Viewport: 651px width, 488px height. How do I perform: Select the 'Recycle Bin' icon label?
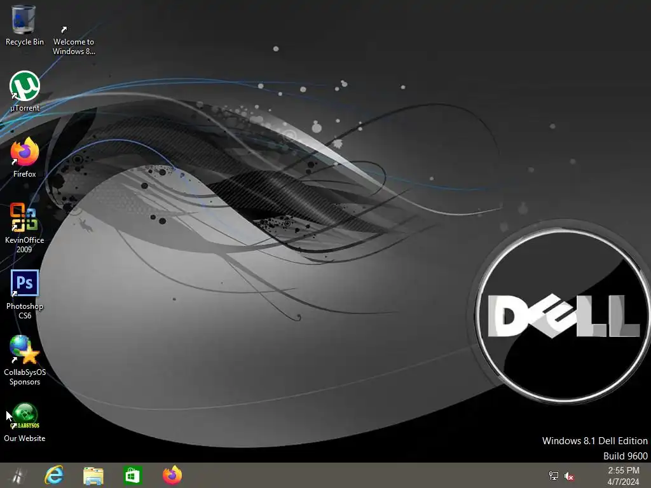(x=25, y=42)
